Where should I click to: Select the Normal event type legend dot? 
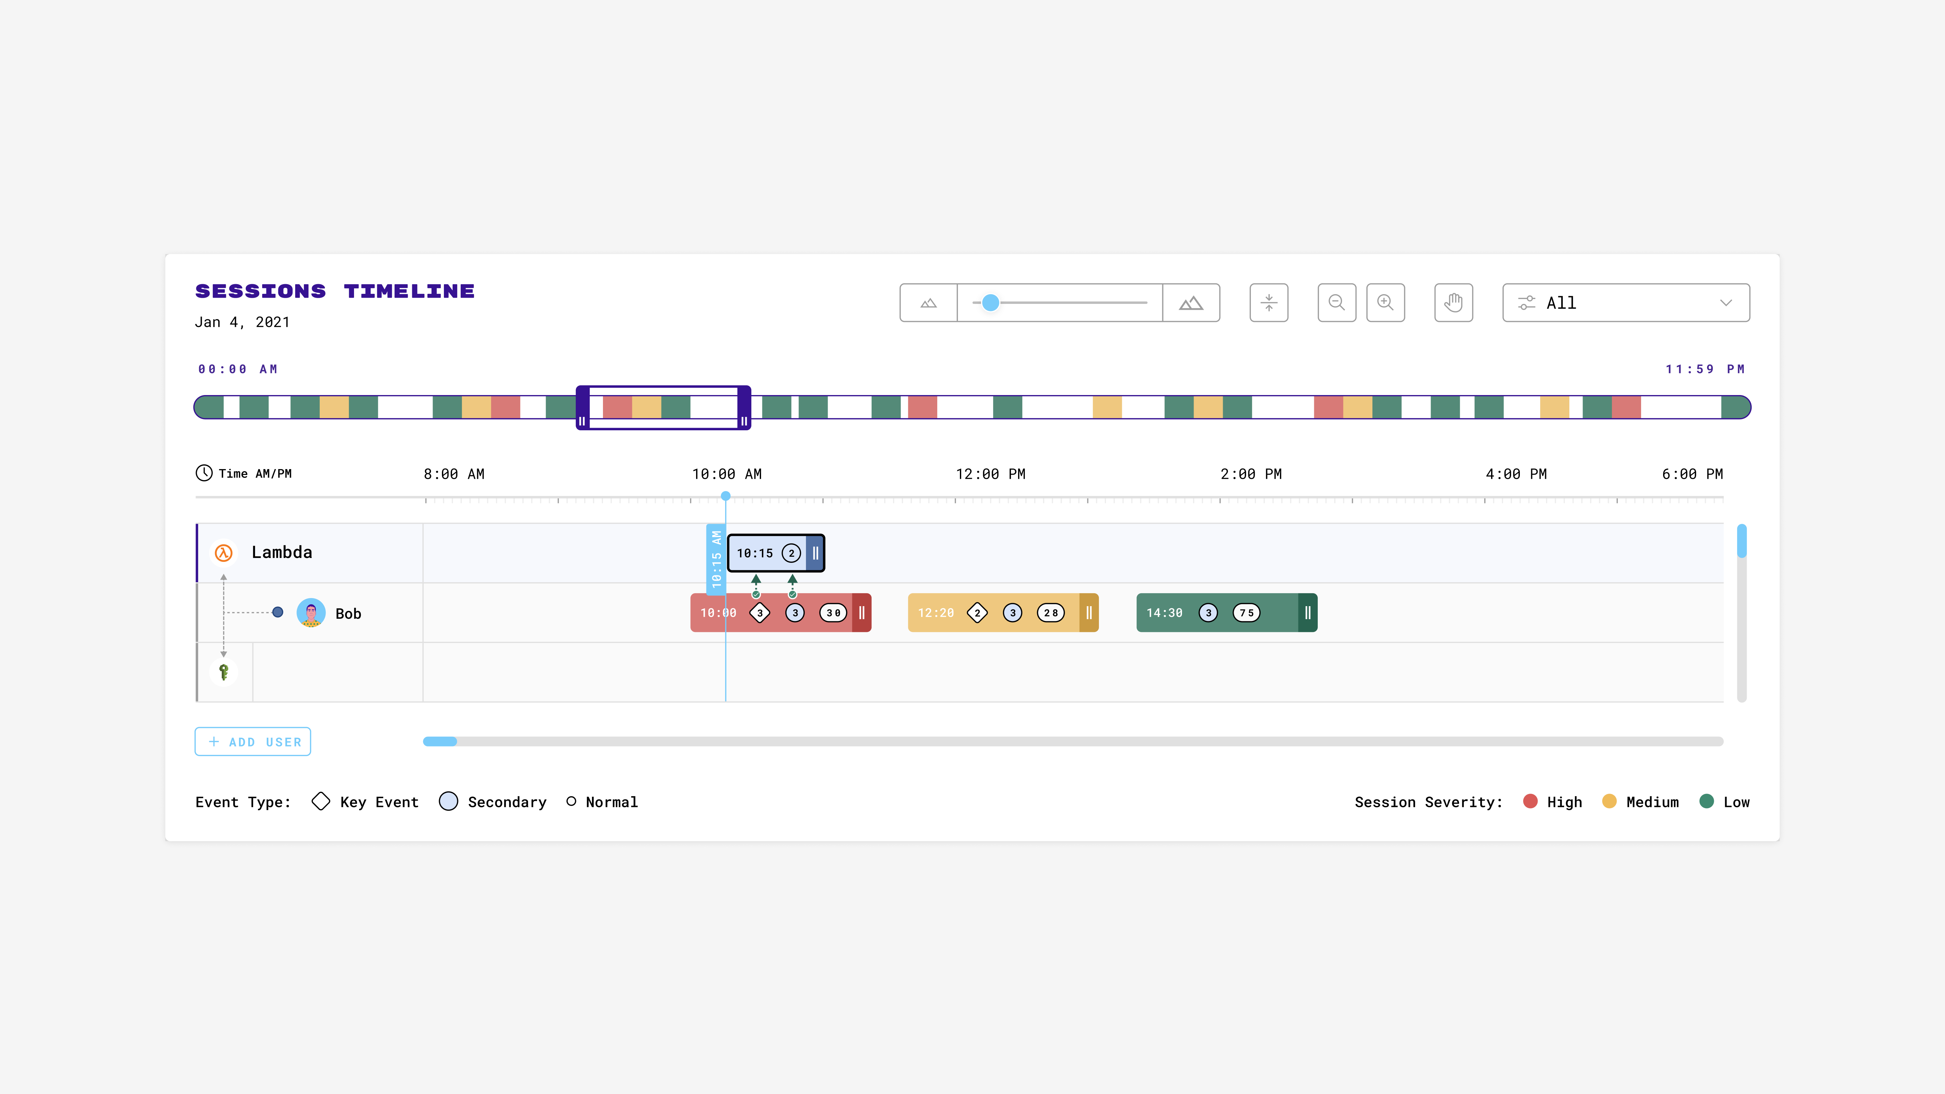coord(572,802)
